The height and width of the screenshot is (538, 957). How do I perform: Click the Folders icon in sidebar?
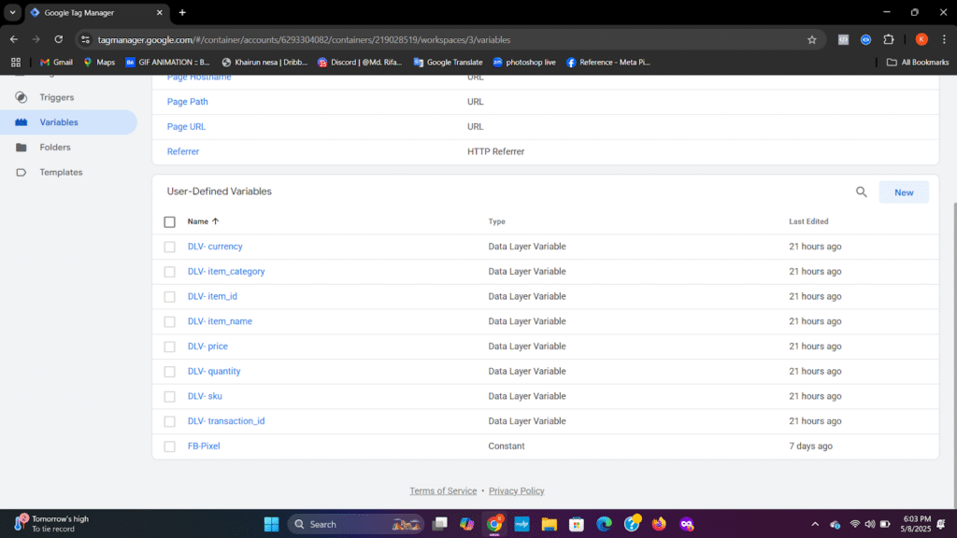21,147
